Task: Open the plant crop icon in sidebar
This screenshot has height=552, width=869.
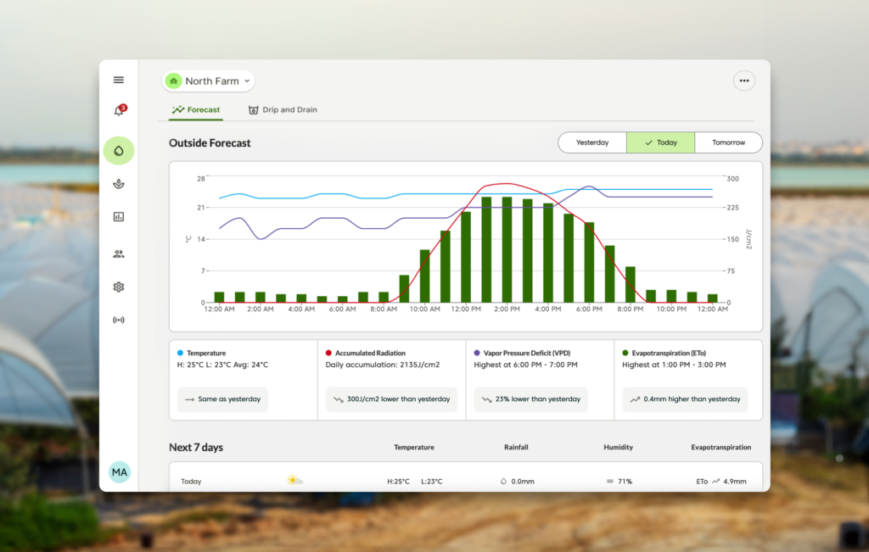Action: click(x=119, y=184)
